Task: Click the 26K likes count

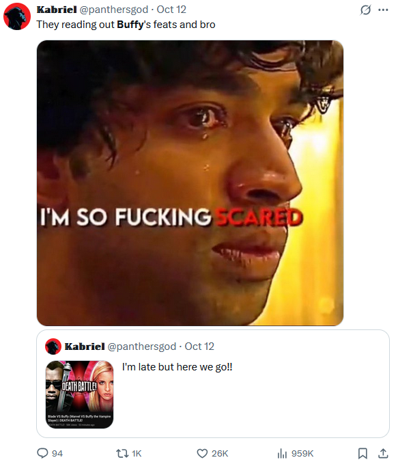Action: pyautogui.click(x=220, y=453)
